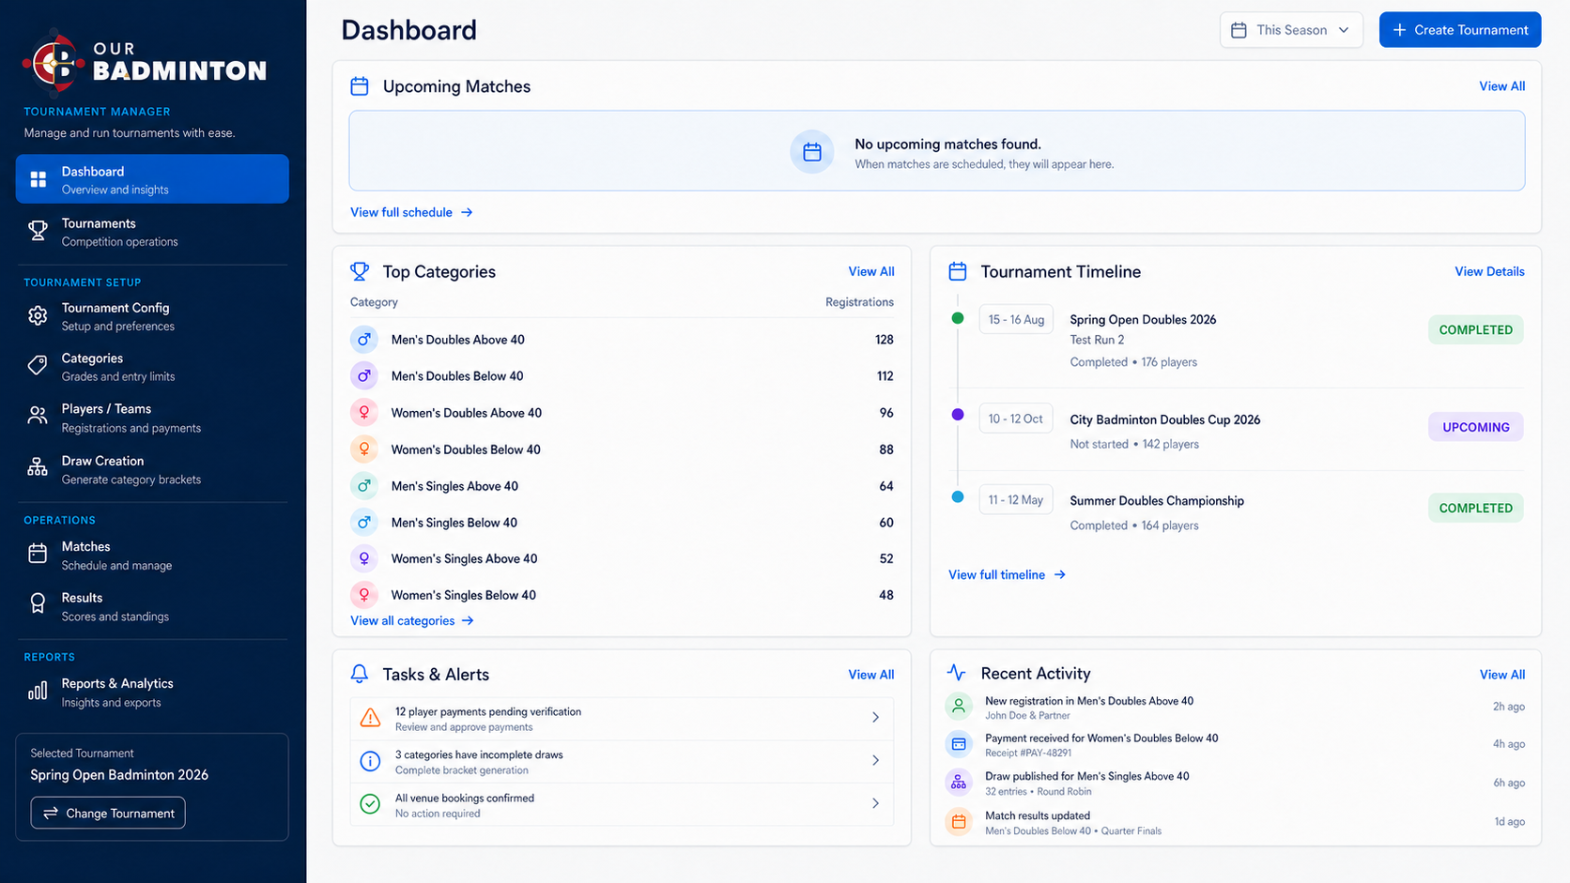The height and width of the screenshot is (883, 1570).
Task: Click the Tournaments trophy icon in sidebar
Action: pos(38,231)
